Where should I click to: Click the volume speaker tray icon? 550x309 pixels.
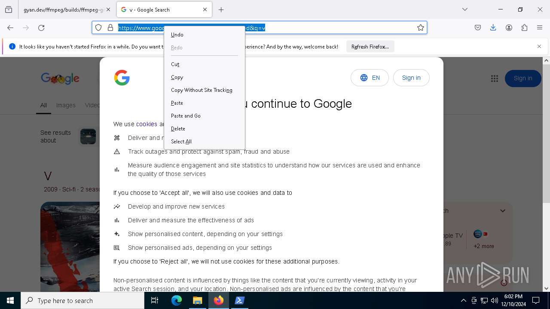click(x=495, y=301)
